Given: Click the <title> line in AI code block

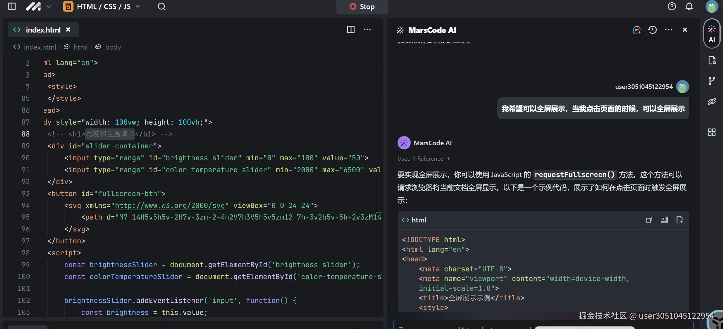Looking at the screenshot, I should coord(471,298).
